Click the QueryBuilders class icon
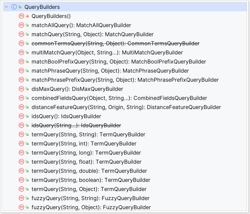 tap(14, 7)
